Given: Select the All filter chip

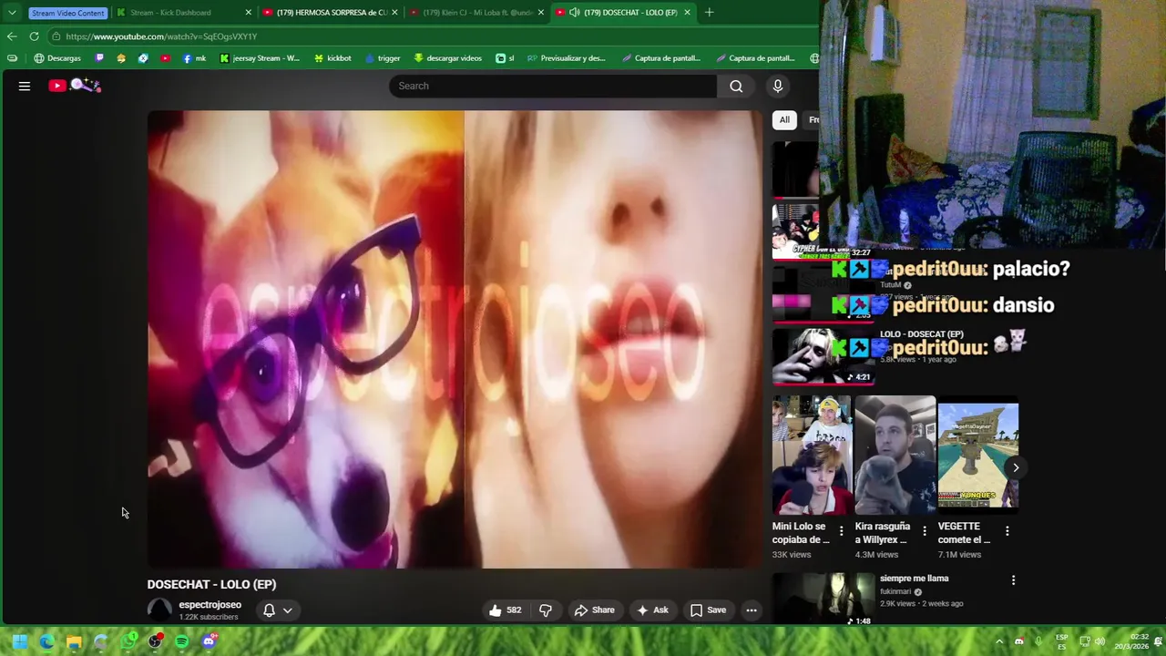Looking at the screenshot, I should tap(784, 119).
